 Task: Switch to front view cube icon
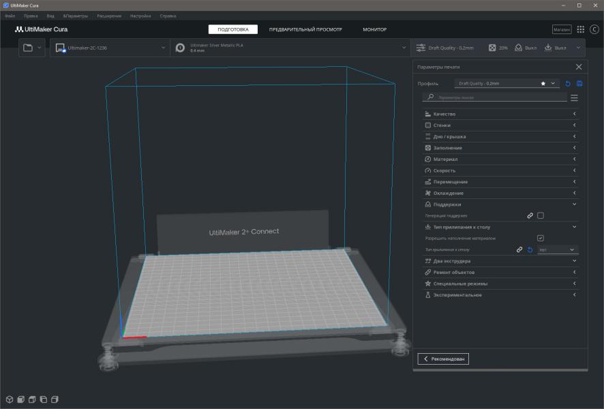[21, 399]
